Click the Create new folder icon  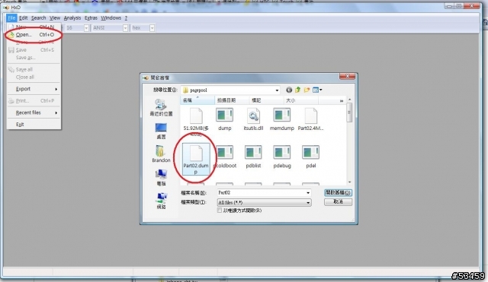[x=307, y=90]
